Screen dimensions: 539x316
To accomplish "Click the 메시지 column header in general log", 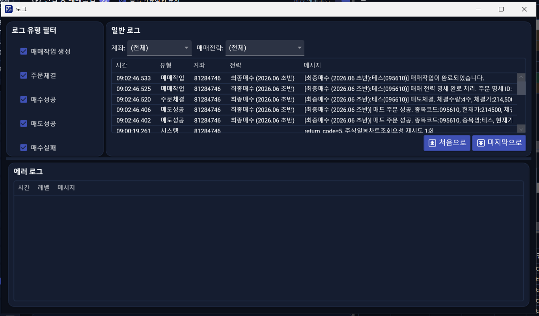I will (312, 65).
